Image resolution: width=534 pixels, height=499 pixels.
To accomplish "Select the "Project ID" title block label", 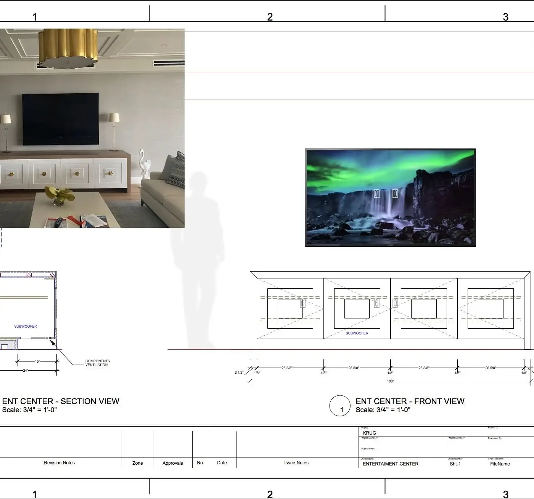I will (x=493, y=428).
